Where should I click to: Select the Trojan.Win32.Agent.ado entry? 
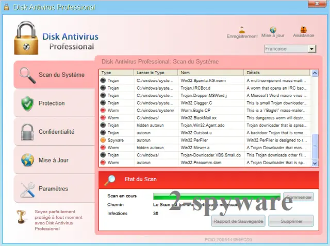pyautogui.click(x=203, y=126)
